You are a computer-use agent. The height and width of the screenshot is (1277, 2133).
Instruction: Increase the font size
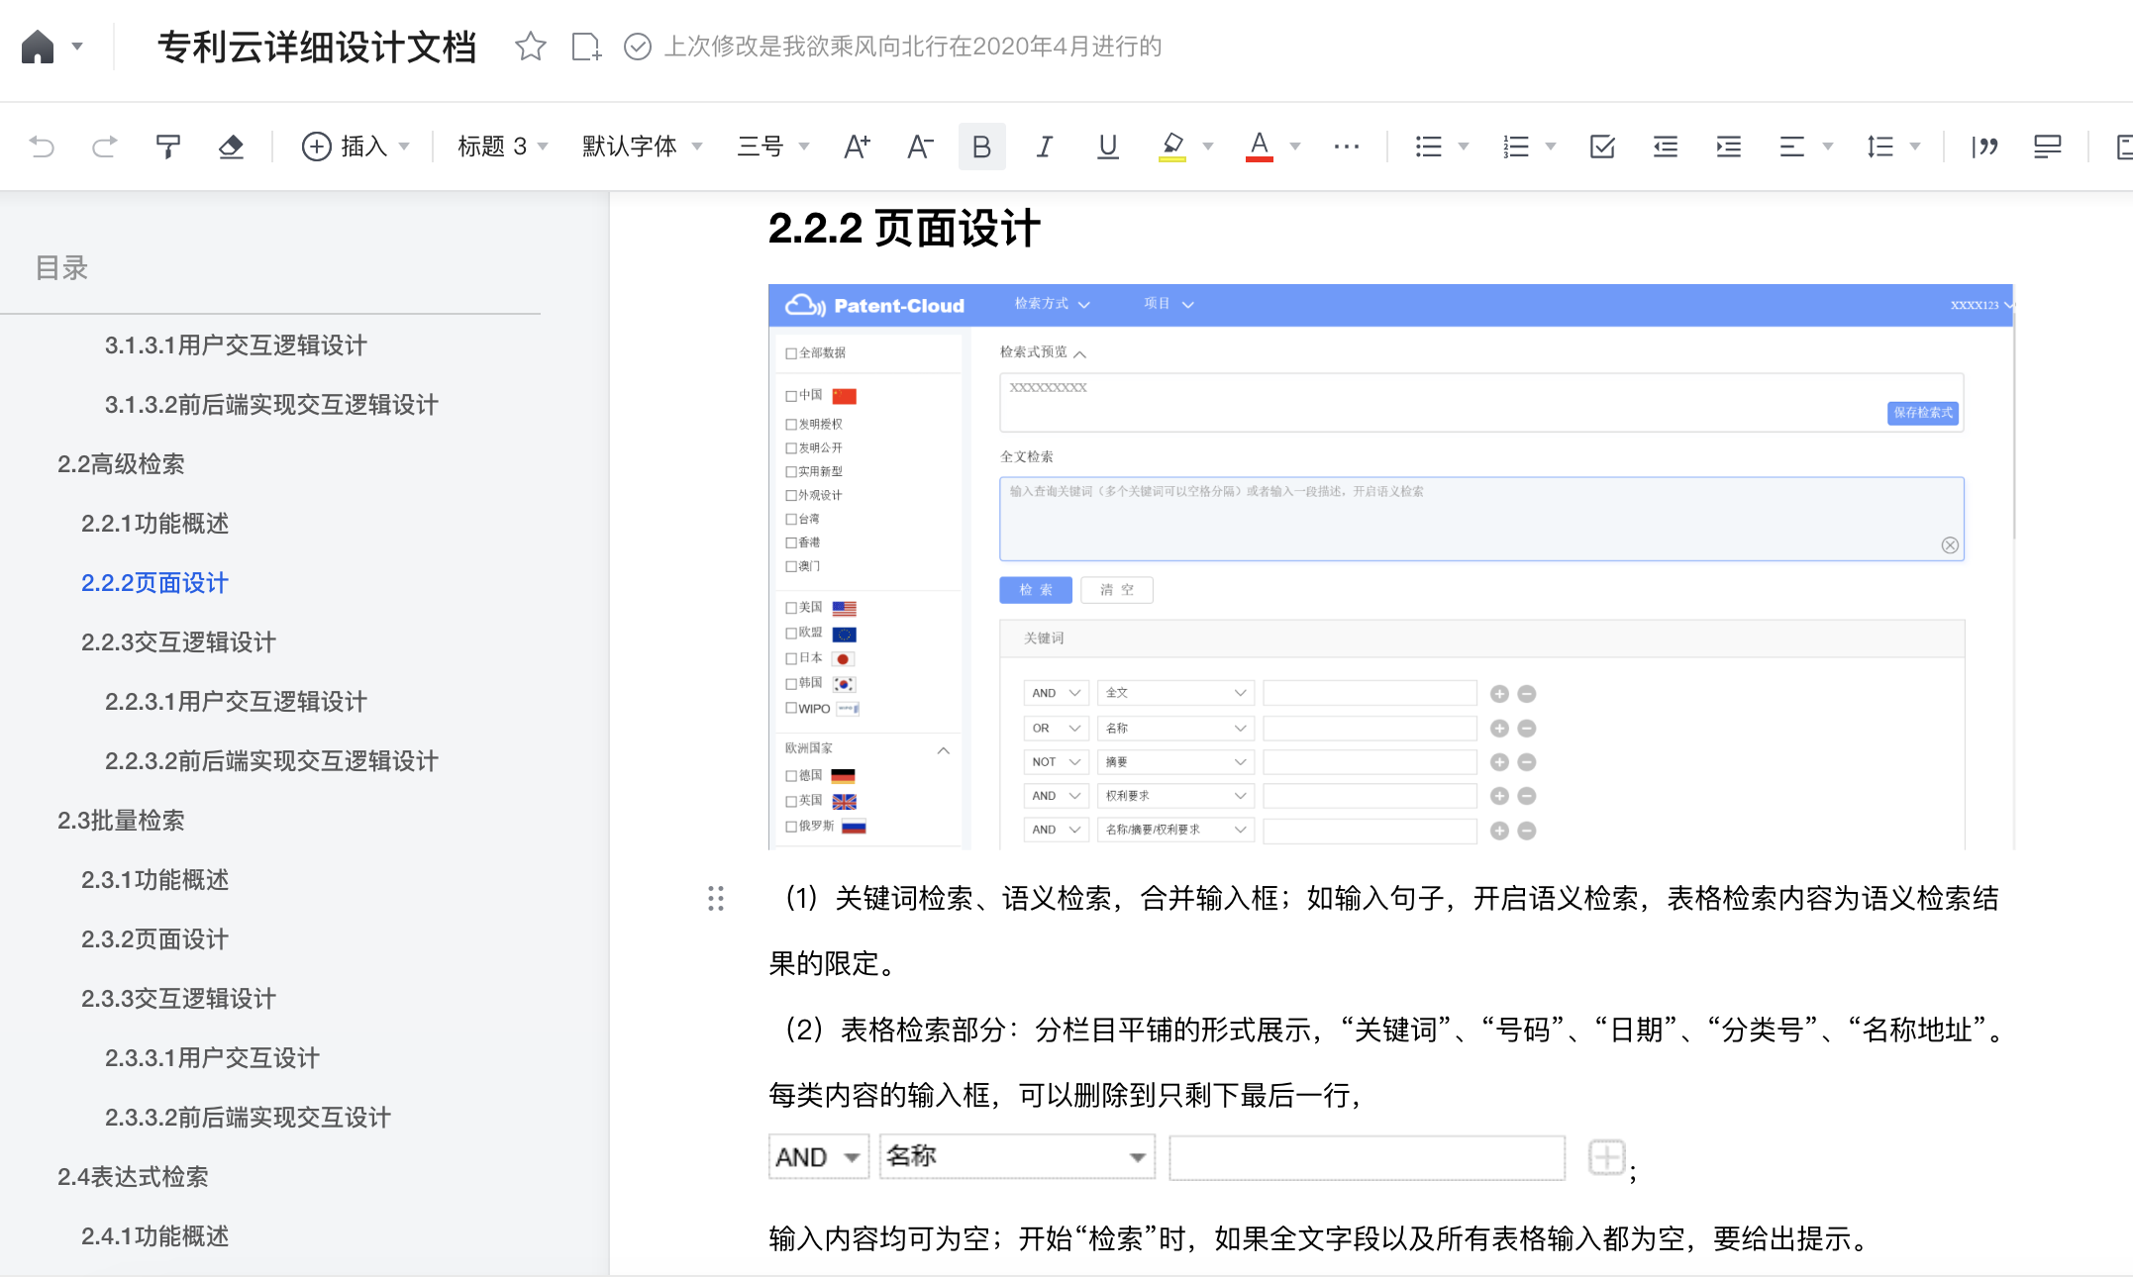[x=857, y=147]
